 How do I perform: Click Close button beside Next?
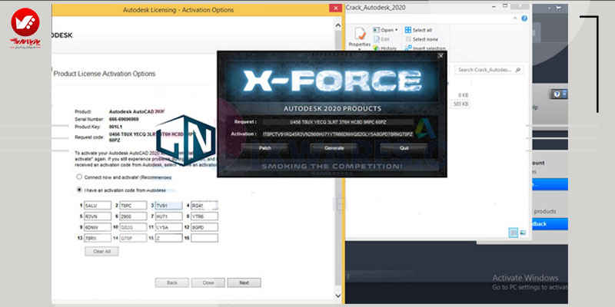coord(208,282)
